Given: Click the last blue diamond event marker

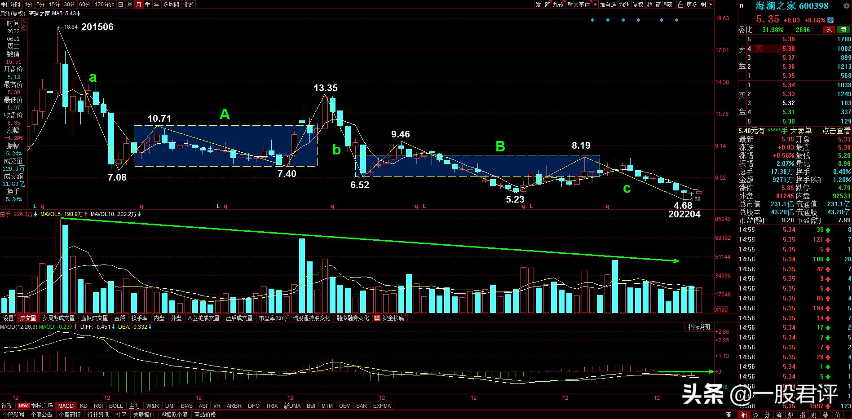Looking at the screenshot, I should pyautogui.click(x=677, y=20).
